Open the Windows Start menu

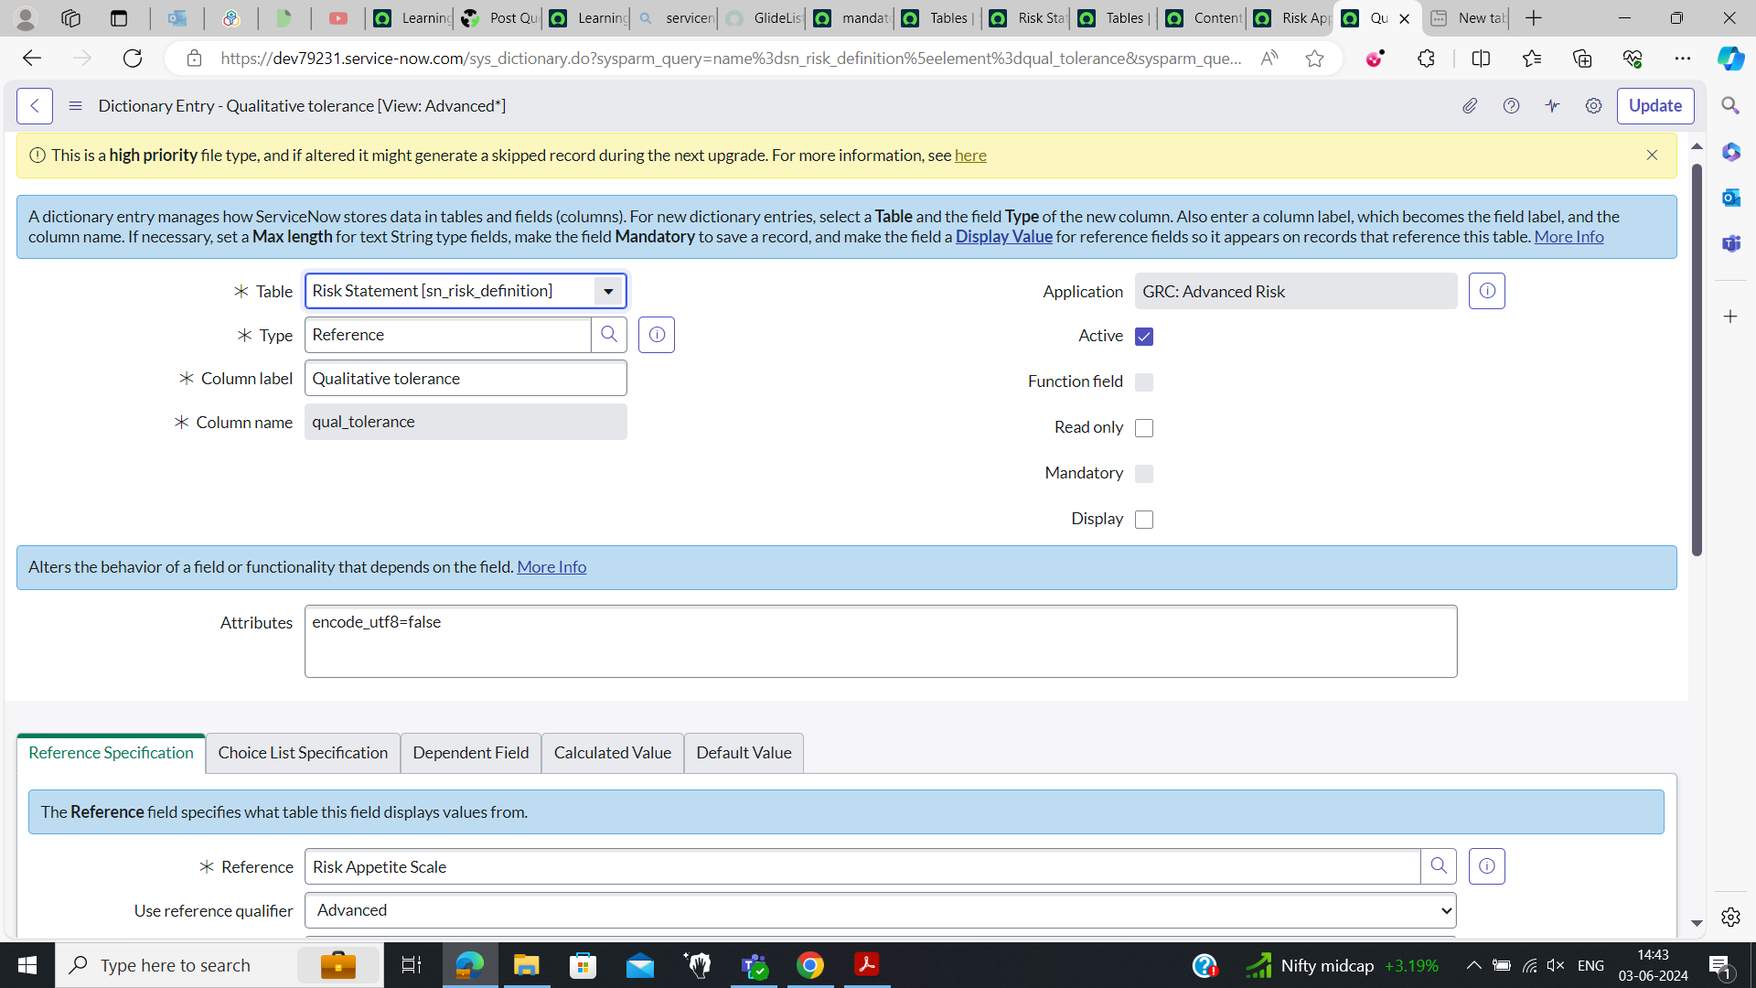tap(27, 965)
